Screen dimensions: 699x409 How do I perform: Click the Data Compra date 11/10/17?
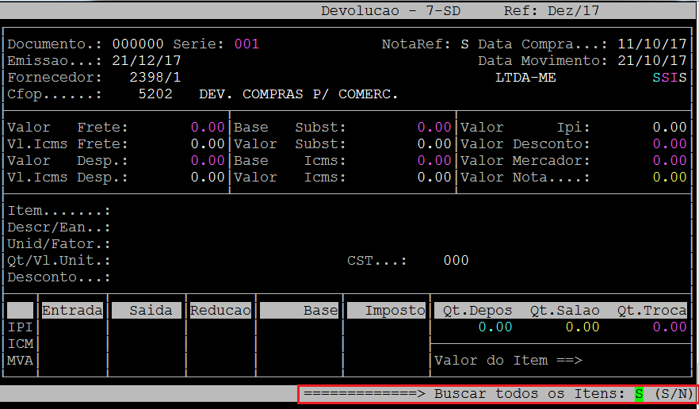click(652, 44)
